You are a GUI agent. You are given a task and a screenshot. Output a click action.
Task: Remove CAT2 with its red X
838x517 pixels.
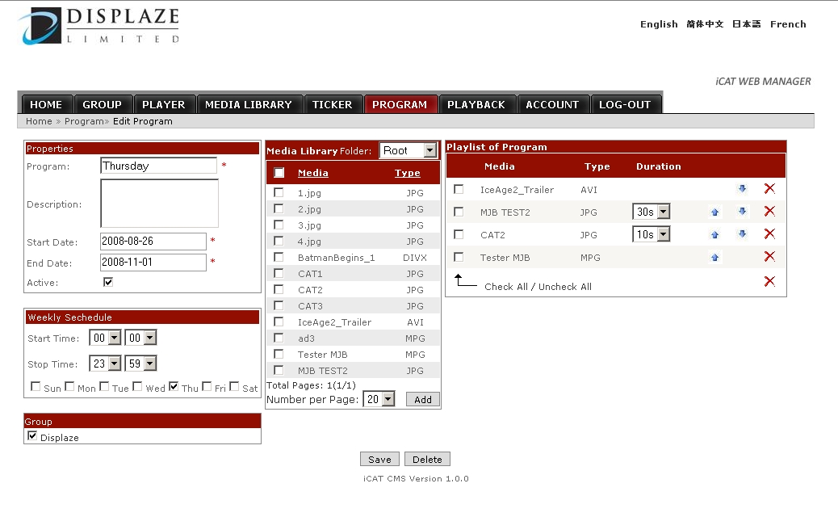[769, 234]
